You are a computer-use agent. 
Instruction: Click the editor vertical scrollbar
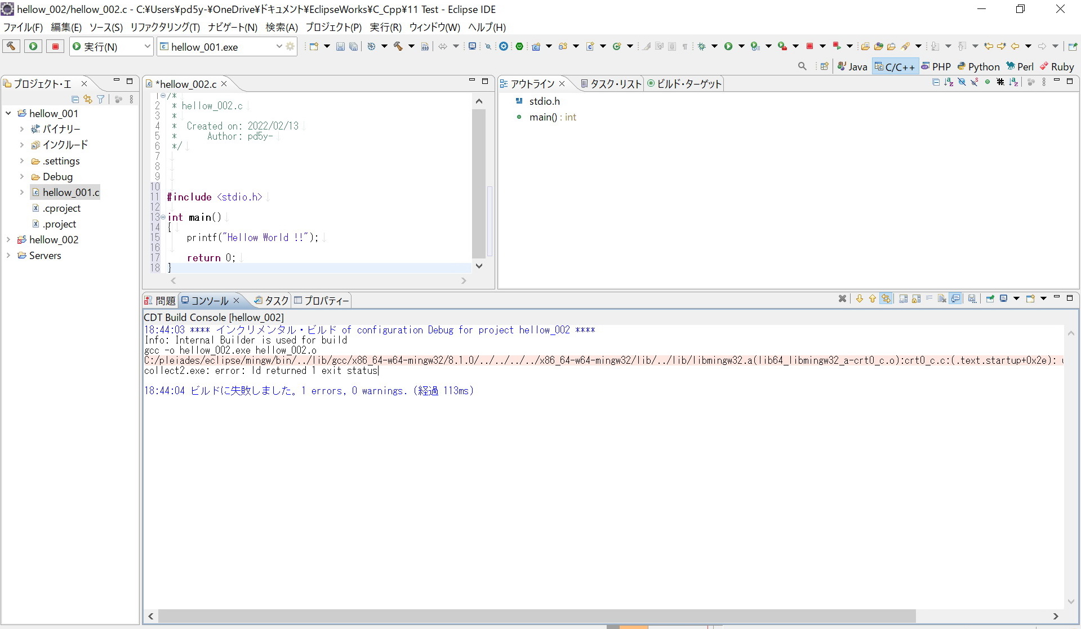coord(479,183)
